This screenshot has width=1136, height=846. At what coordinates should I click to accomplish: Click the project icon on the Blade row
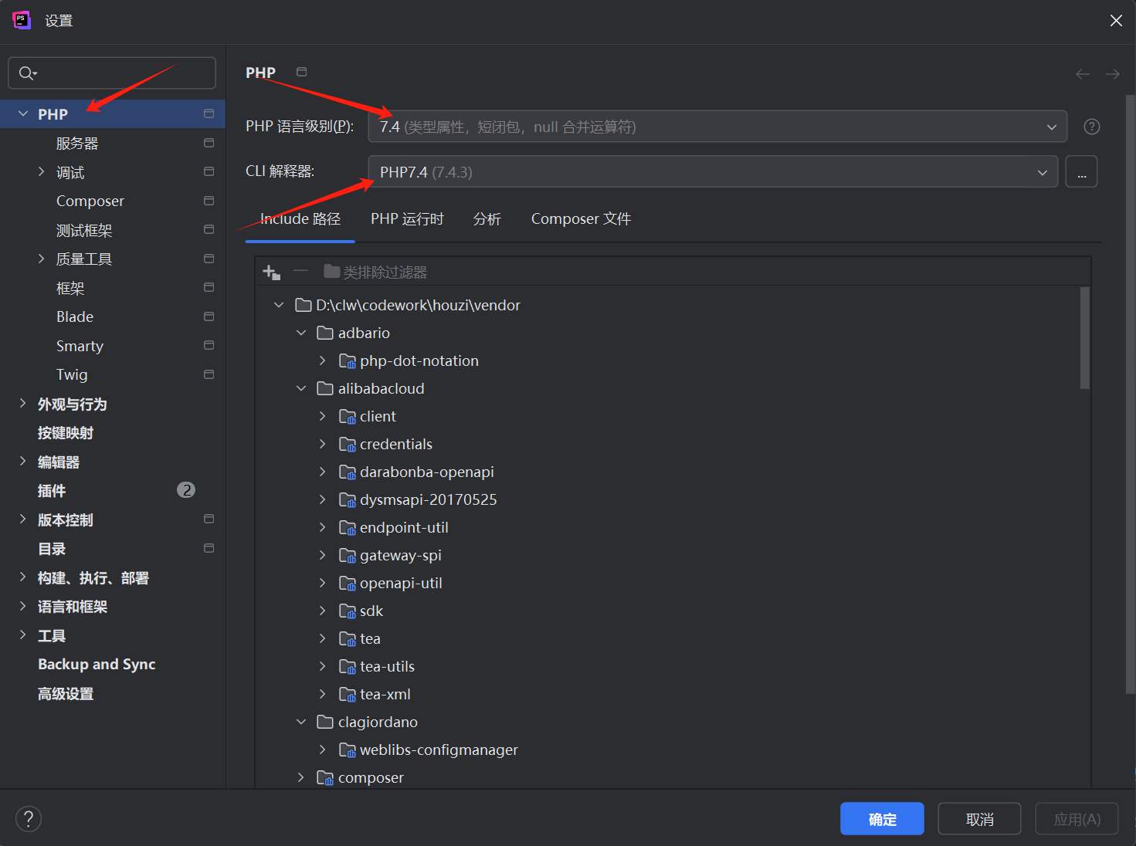[x=209, y=316]
